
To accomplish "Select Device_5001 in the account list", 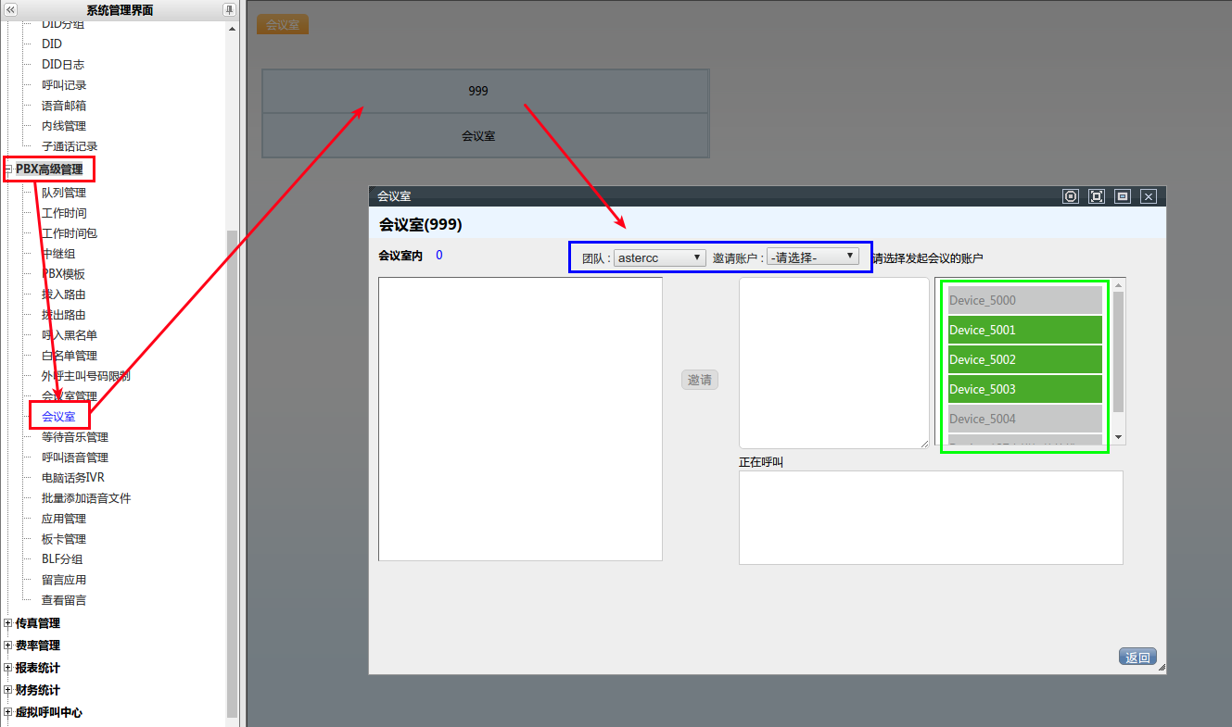I will point(1024,330).
